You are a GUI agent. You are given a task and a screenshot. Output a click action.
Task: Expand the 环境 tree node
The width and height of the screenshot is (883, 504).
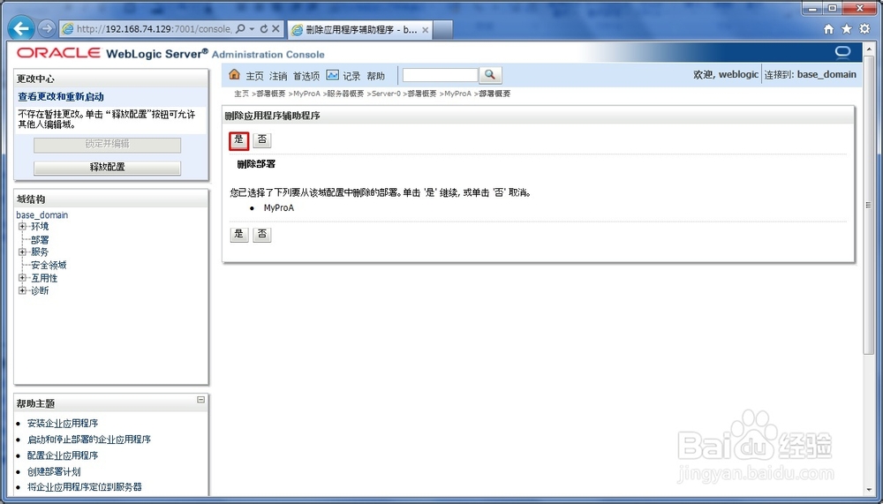[22, 226]
